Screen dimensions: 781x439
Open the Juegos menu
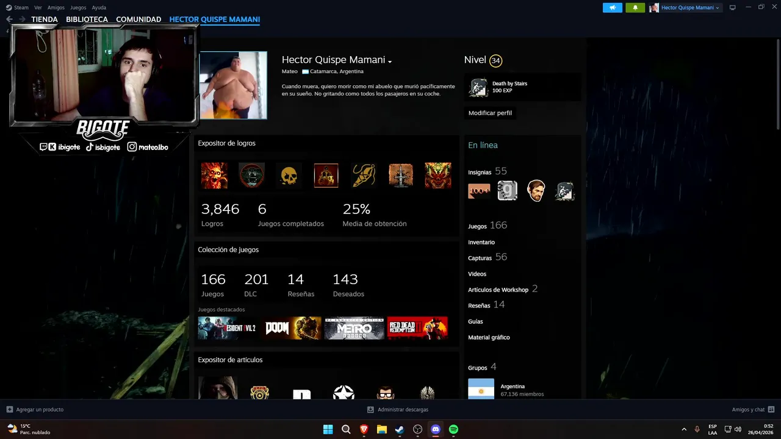pos(78,7)
